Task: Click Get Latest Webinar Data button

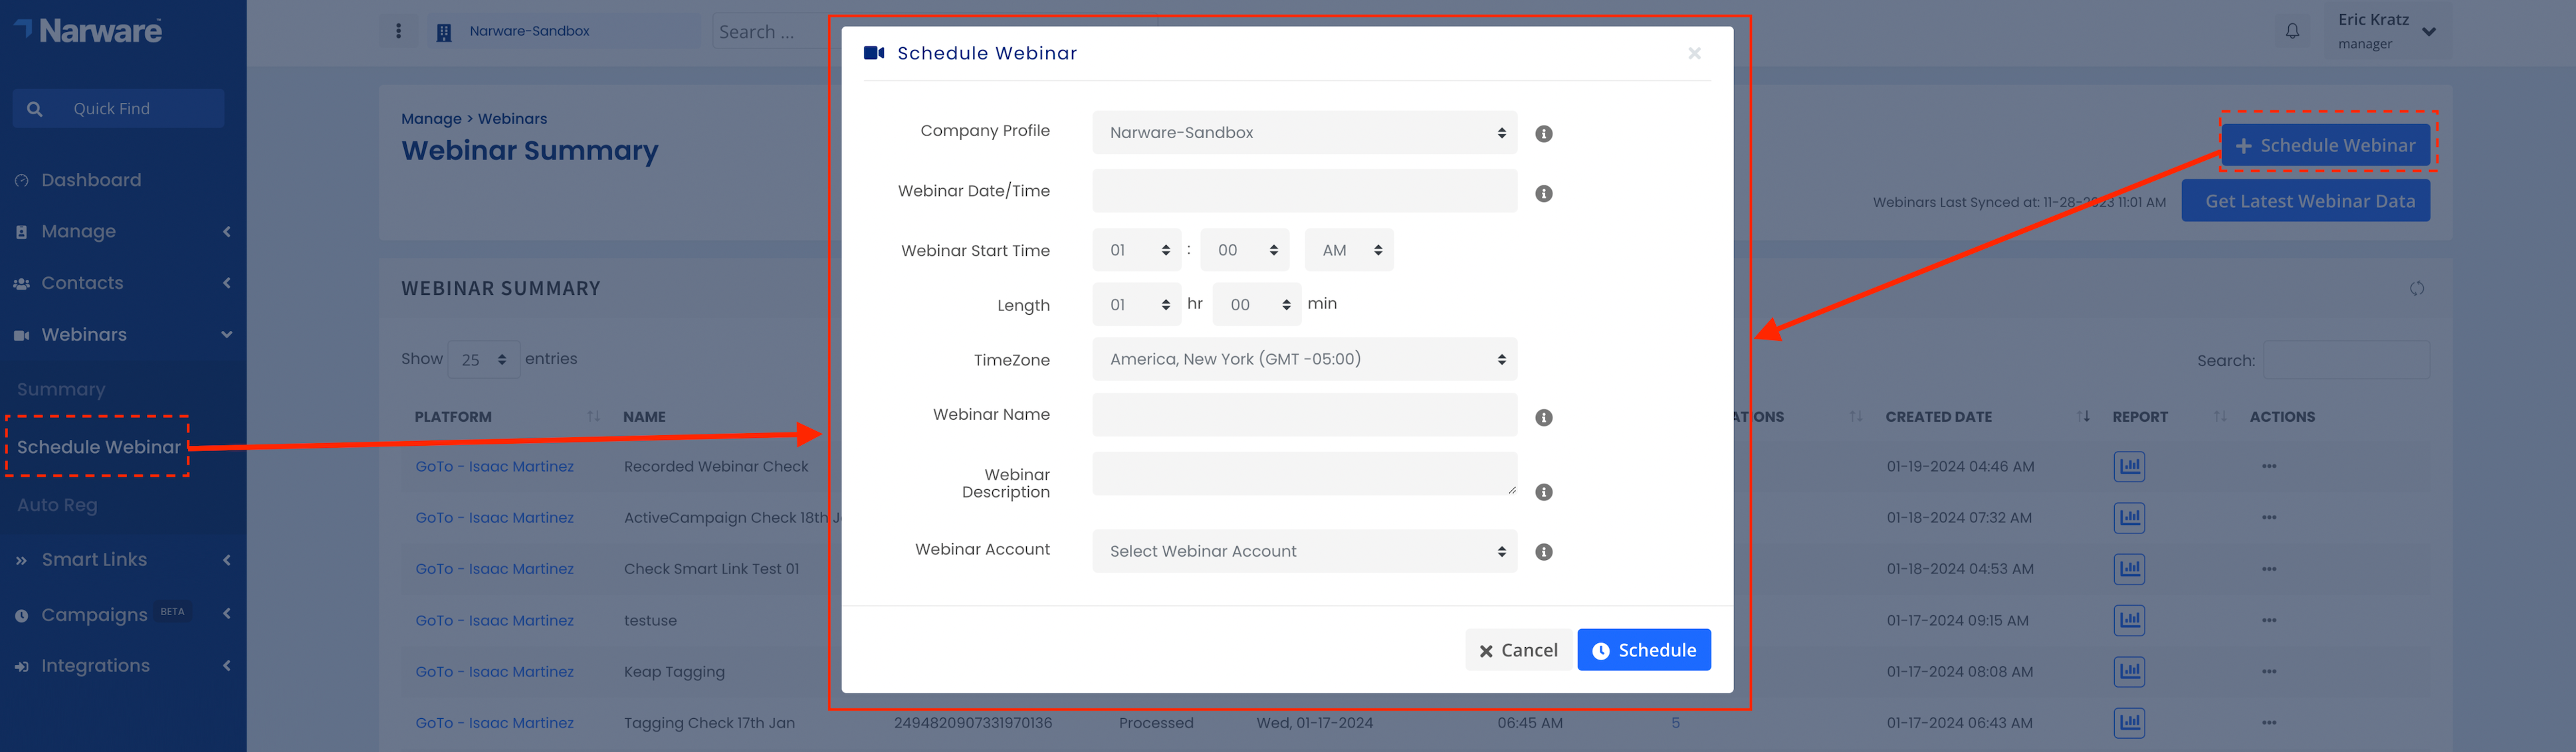Action: pyautogui.click(x=2305, y=201)
